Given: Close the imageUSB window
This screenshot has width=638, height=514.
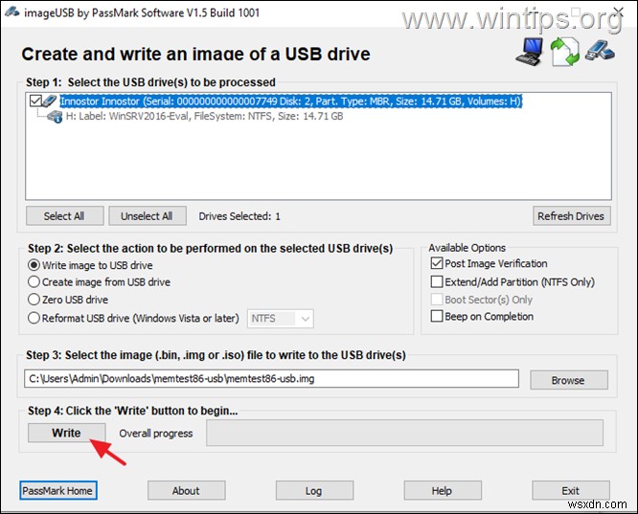Looking at the screenshot, I should click(x=619, y=12).
